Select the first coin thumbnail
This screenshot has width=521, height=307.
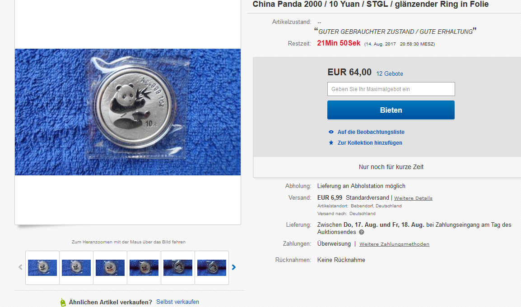tap(42, 267)
